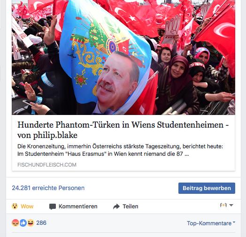This screenshot has height=237, width=246.
Task: Click the Beitrag bewerben button
Action: 207,188
